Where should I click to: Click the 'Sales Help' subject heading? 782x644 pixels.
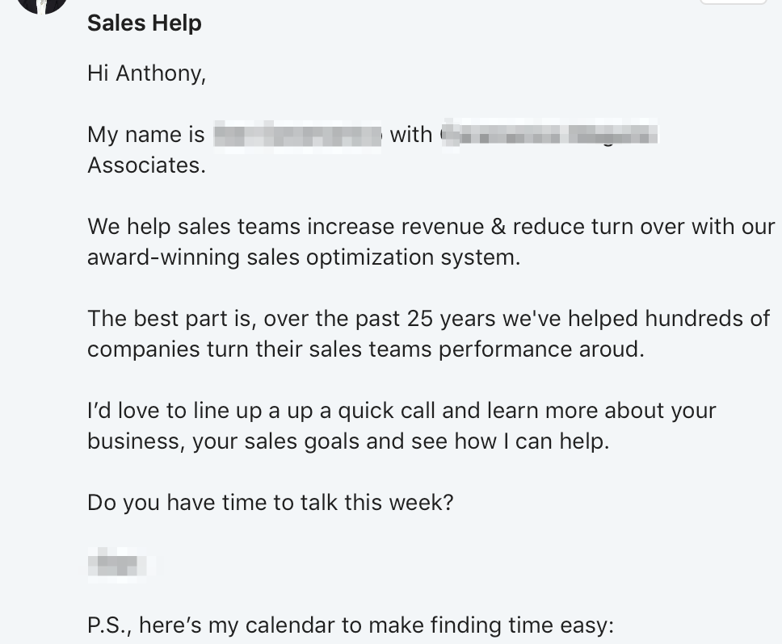coord(145,23)
